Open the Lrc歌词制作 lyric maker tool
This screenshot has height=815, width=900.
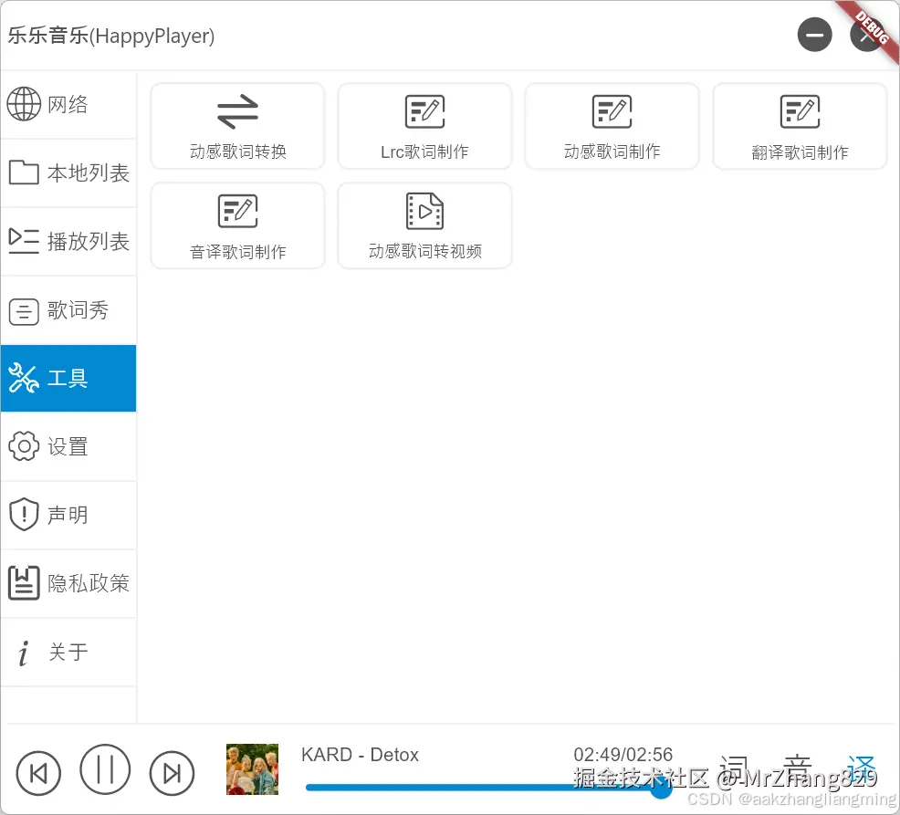[x=424, y=125]
